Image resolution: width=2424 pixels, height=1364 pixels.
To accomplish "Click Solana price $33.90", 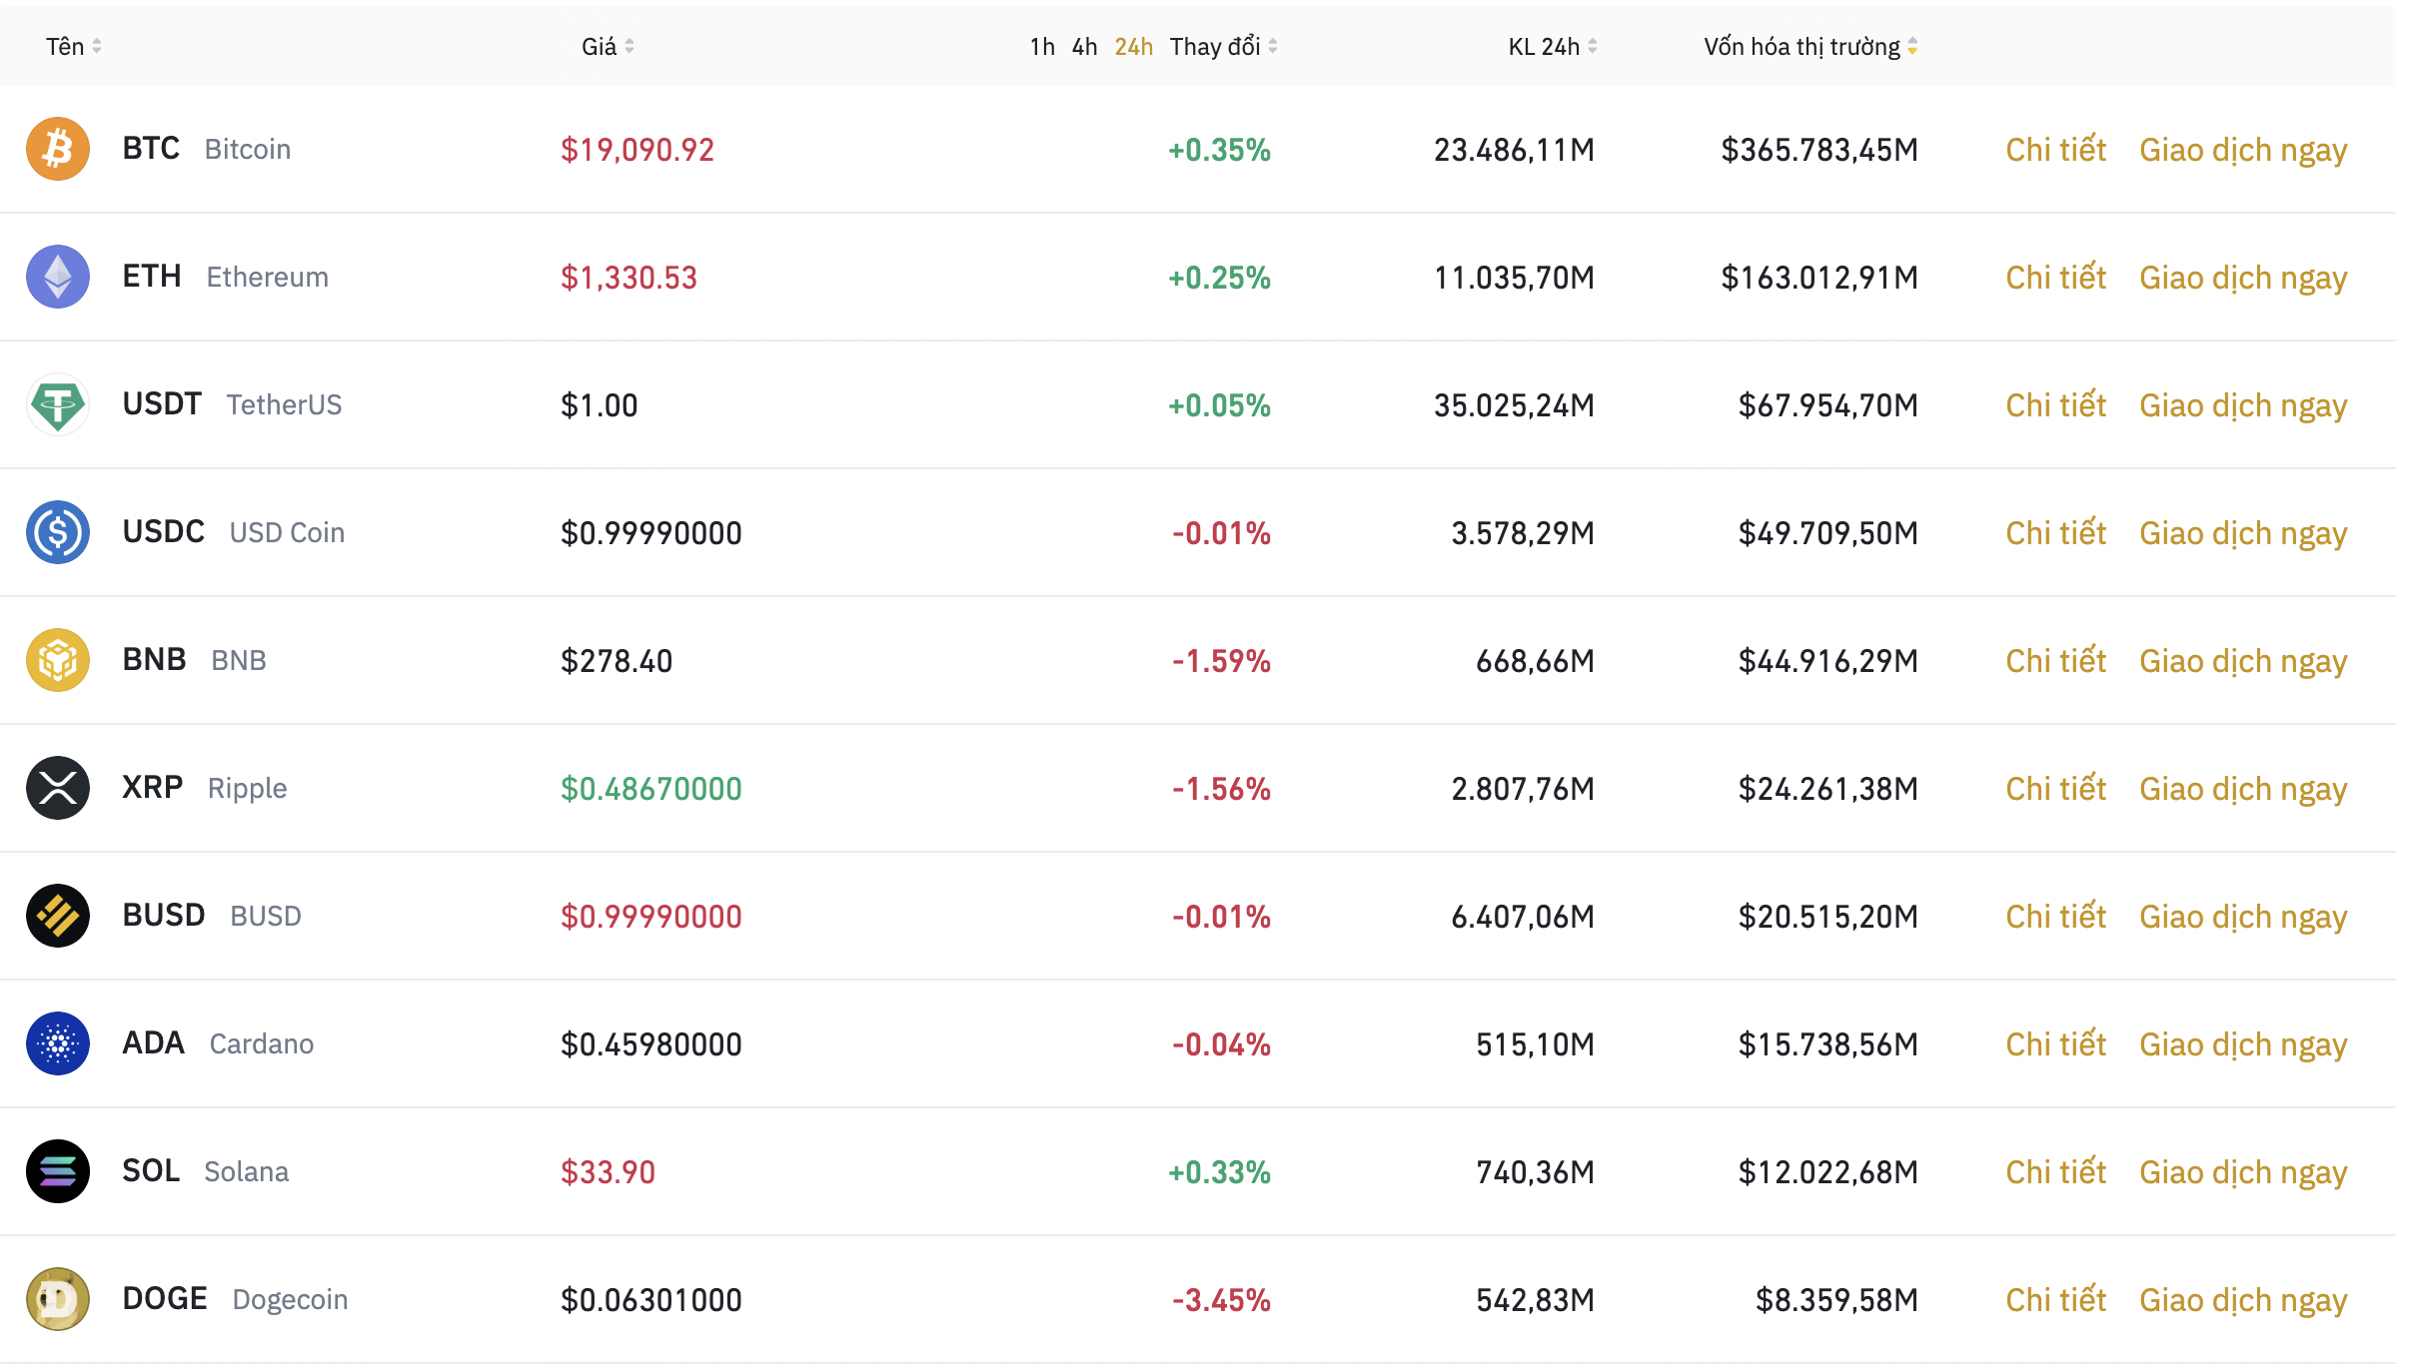I will (607, 1172).
